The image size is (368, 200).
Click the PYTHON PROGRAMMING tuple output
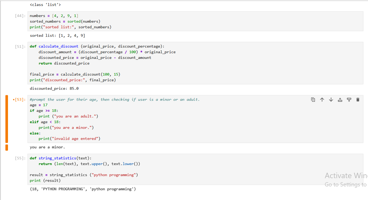(83, 189)
